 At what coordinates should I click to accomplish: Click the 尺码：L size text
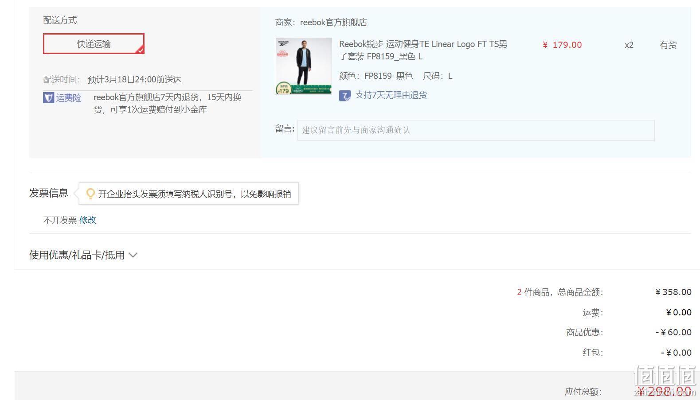coord(438,76)
